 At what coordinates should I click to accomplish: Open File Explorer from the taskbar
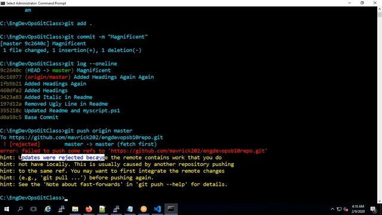[75, 209]
